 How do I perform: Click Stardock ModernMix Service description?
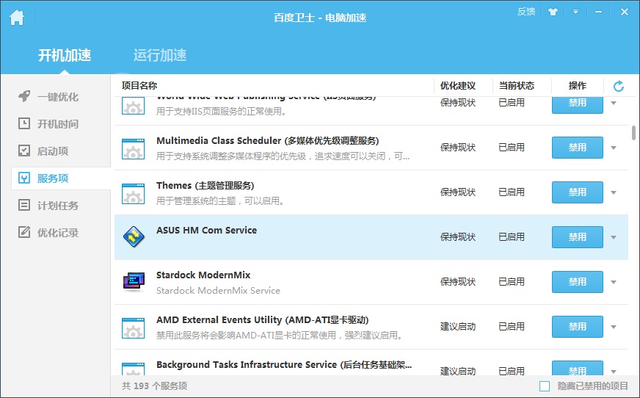tap(219, 291)
